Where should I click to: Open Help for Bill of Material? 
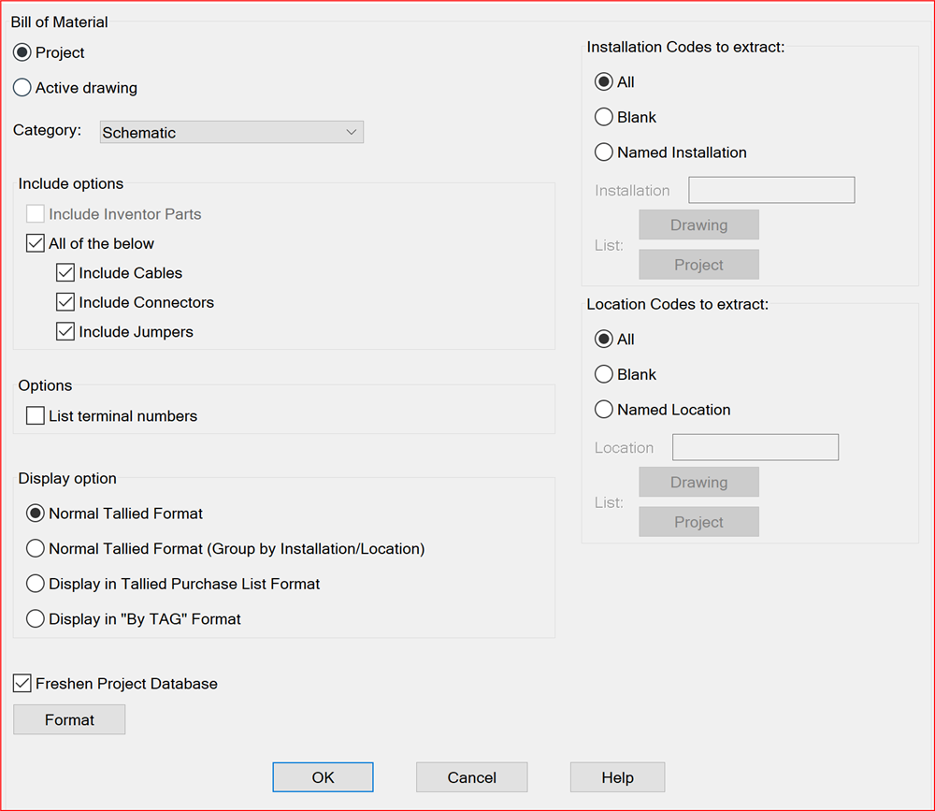coord(617,777)
